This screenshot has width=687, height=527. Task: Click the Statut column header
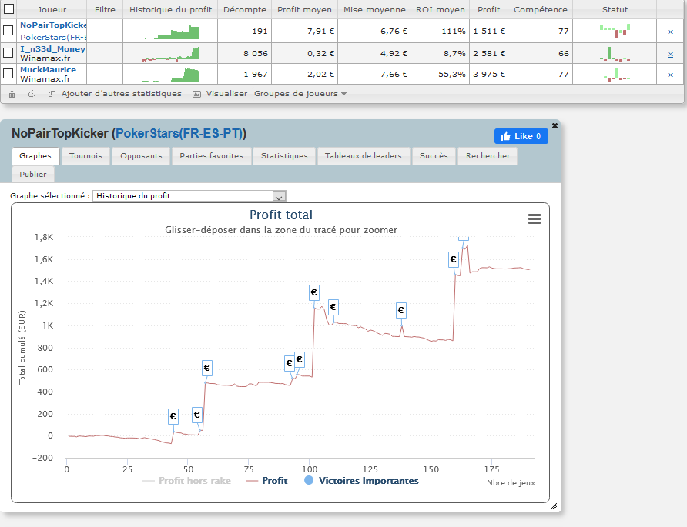615,10
